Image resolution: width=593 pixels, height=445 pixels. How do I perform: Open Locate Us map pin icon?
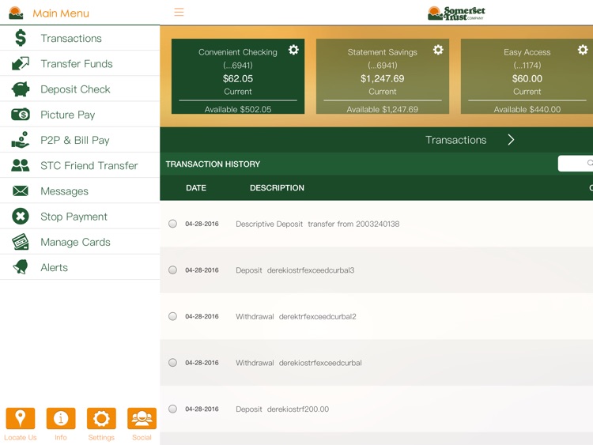tap(21, 419)
